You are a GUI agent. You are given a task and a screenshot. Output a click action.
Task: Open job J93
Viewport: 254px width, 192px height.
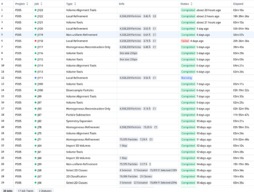(x=39, y=109)
